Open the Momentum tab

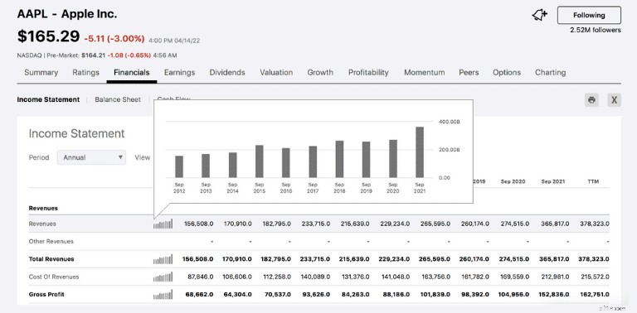[424, 73]
